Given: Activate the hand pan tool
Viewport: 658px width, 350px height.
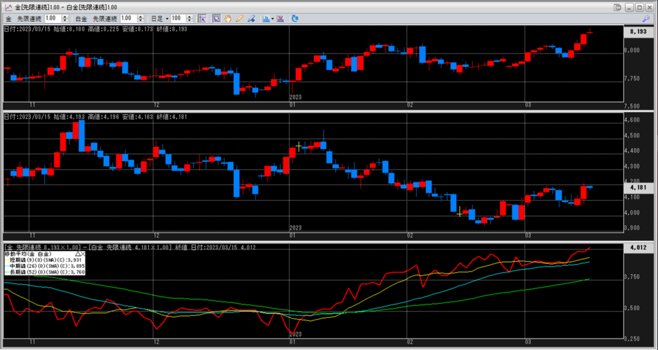Looking at the screenshot, I should [x=227, y=19].
